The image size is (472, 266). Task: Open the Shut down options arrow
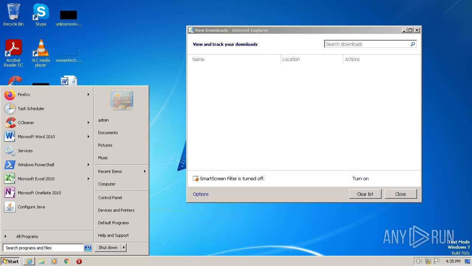124,248
